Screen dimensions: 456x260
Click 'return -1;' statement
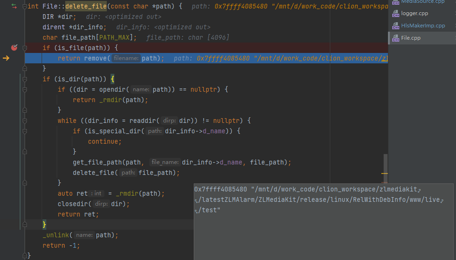click(61, 245)
